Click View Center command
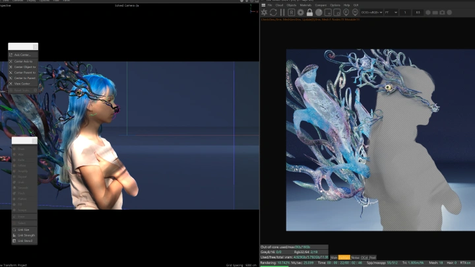Image resolution: width=475 pixels, height=267 pixels. click(22, 84)
